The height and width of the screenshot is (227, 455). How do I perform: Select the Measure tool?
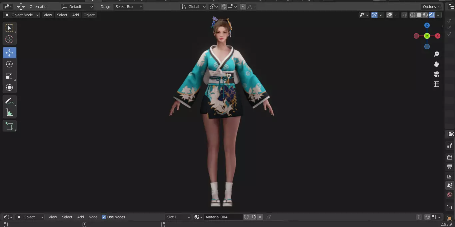click(x=9, y=113)
